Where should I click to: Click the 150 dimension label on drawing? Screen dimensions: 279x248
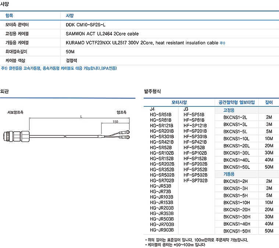click(x=115, y=121)
